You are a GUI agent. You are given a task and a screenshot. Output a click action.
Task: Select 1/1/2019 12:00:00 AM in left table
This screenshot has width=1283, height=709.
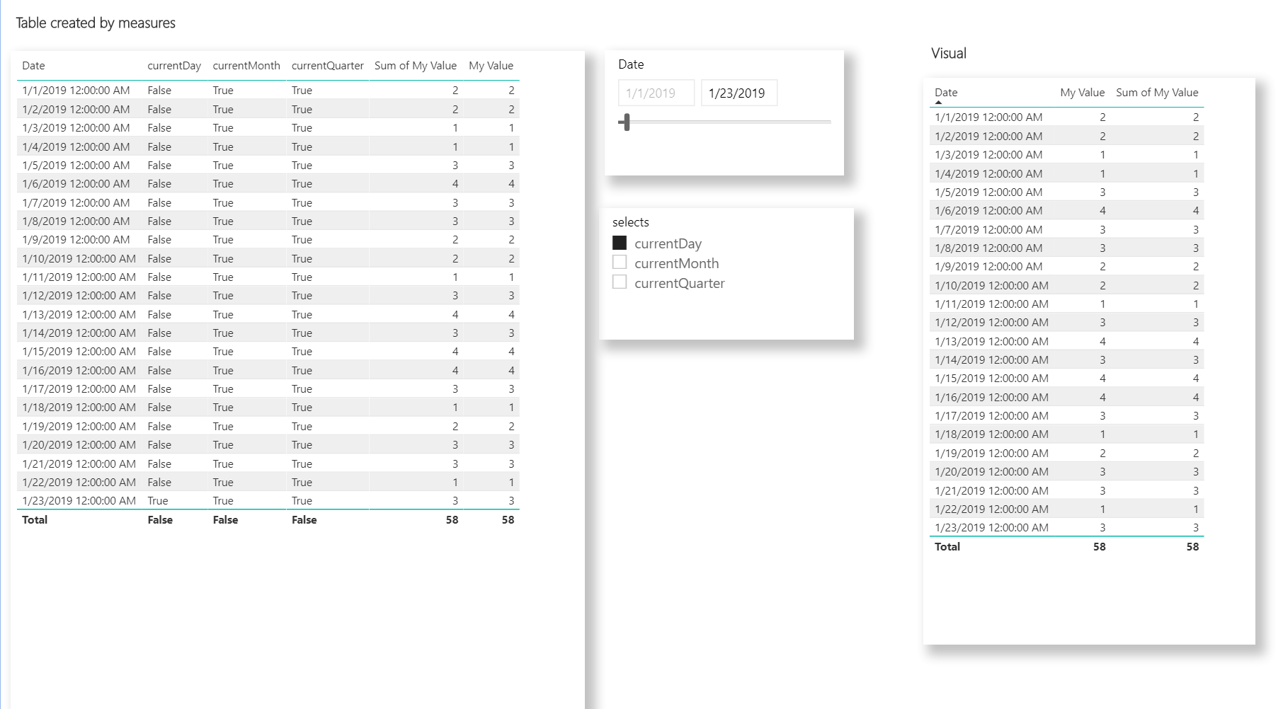pyautogui.click(x=76, y=91)
